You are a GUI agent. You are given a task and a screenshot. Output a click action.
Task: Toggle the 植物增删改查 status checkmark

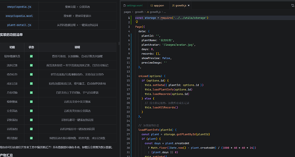(x=31, y=56)
